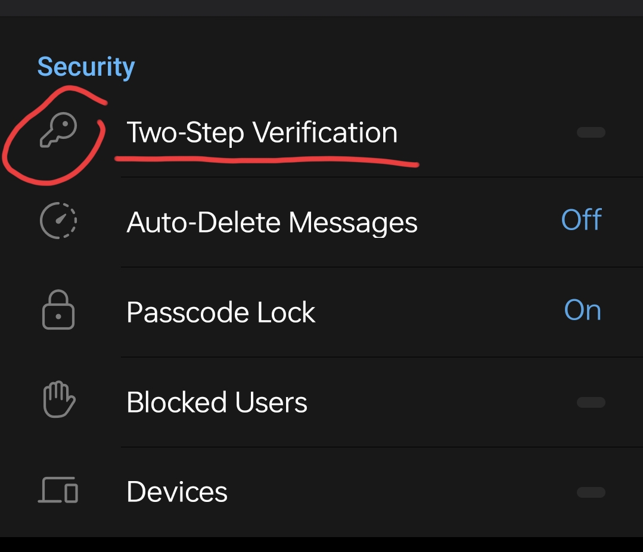
Task: Tap the count placeholder on Devices row
Action: coord(591,492)
